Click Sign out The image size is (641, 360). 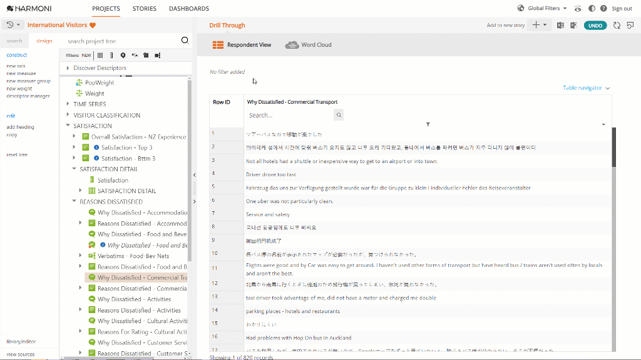coord(622,9)
